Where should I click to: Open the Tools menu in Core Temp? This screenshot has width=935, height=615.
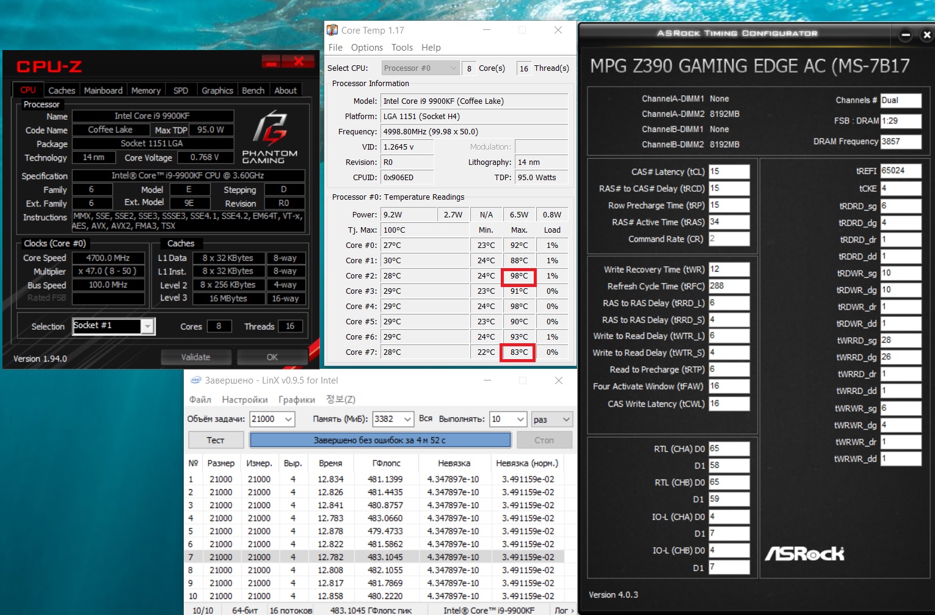(402, 48)
